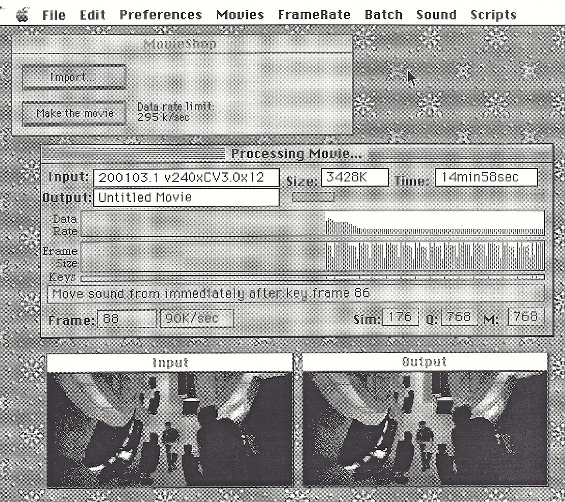This screenshot has width=565, height=502.
Task: Open the Movies menu
Action: click(240, 15)
